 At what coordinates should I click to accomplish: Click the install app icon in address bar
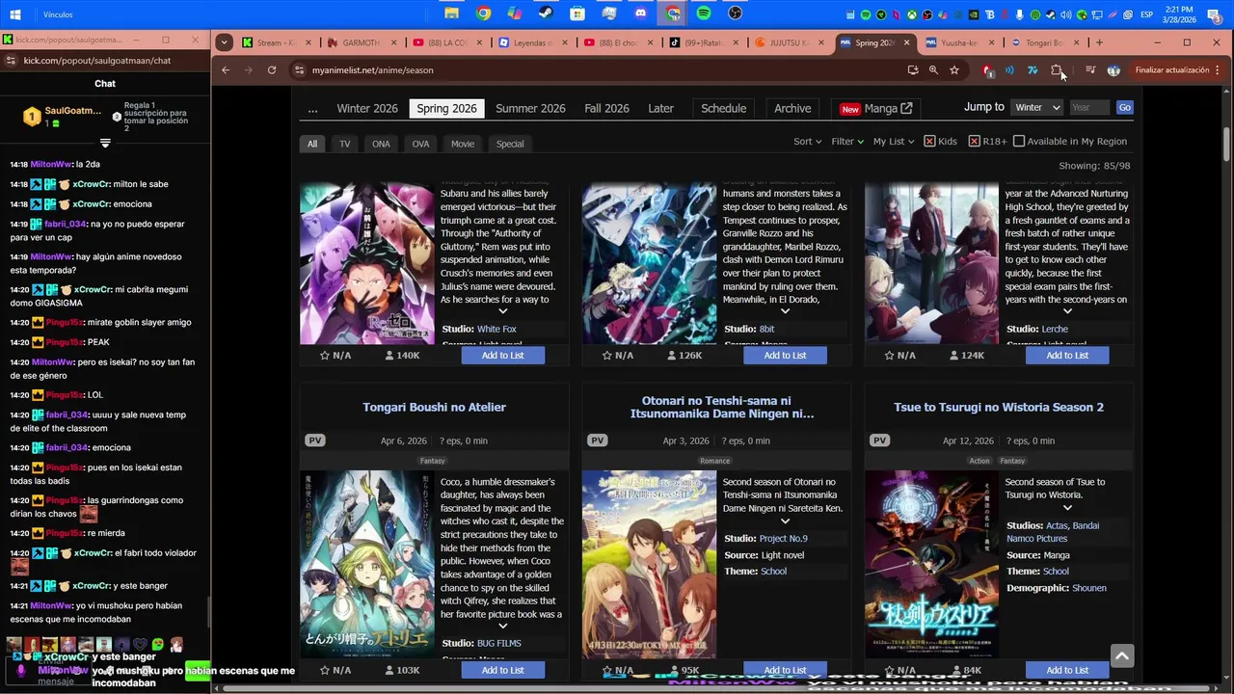click(x=913, y=70)
